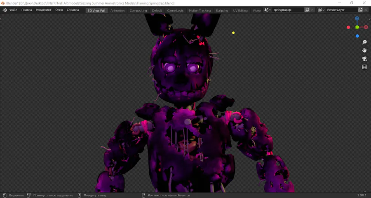Open the Файл menu
This screenshot has height=198, width=371.
pos(14,10)
